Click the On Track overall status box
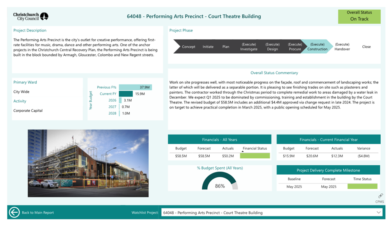Image resolution: width=392 pixels, height=226 pixels. pyautogui.click(x=359, y=16)
